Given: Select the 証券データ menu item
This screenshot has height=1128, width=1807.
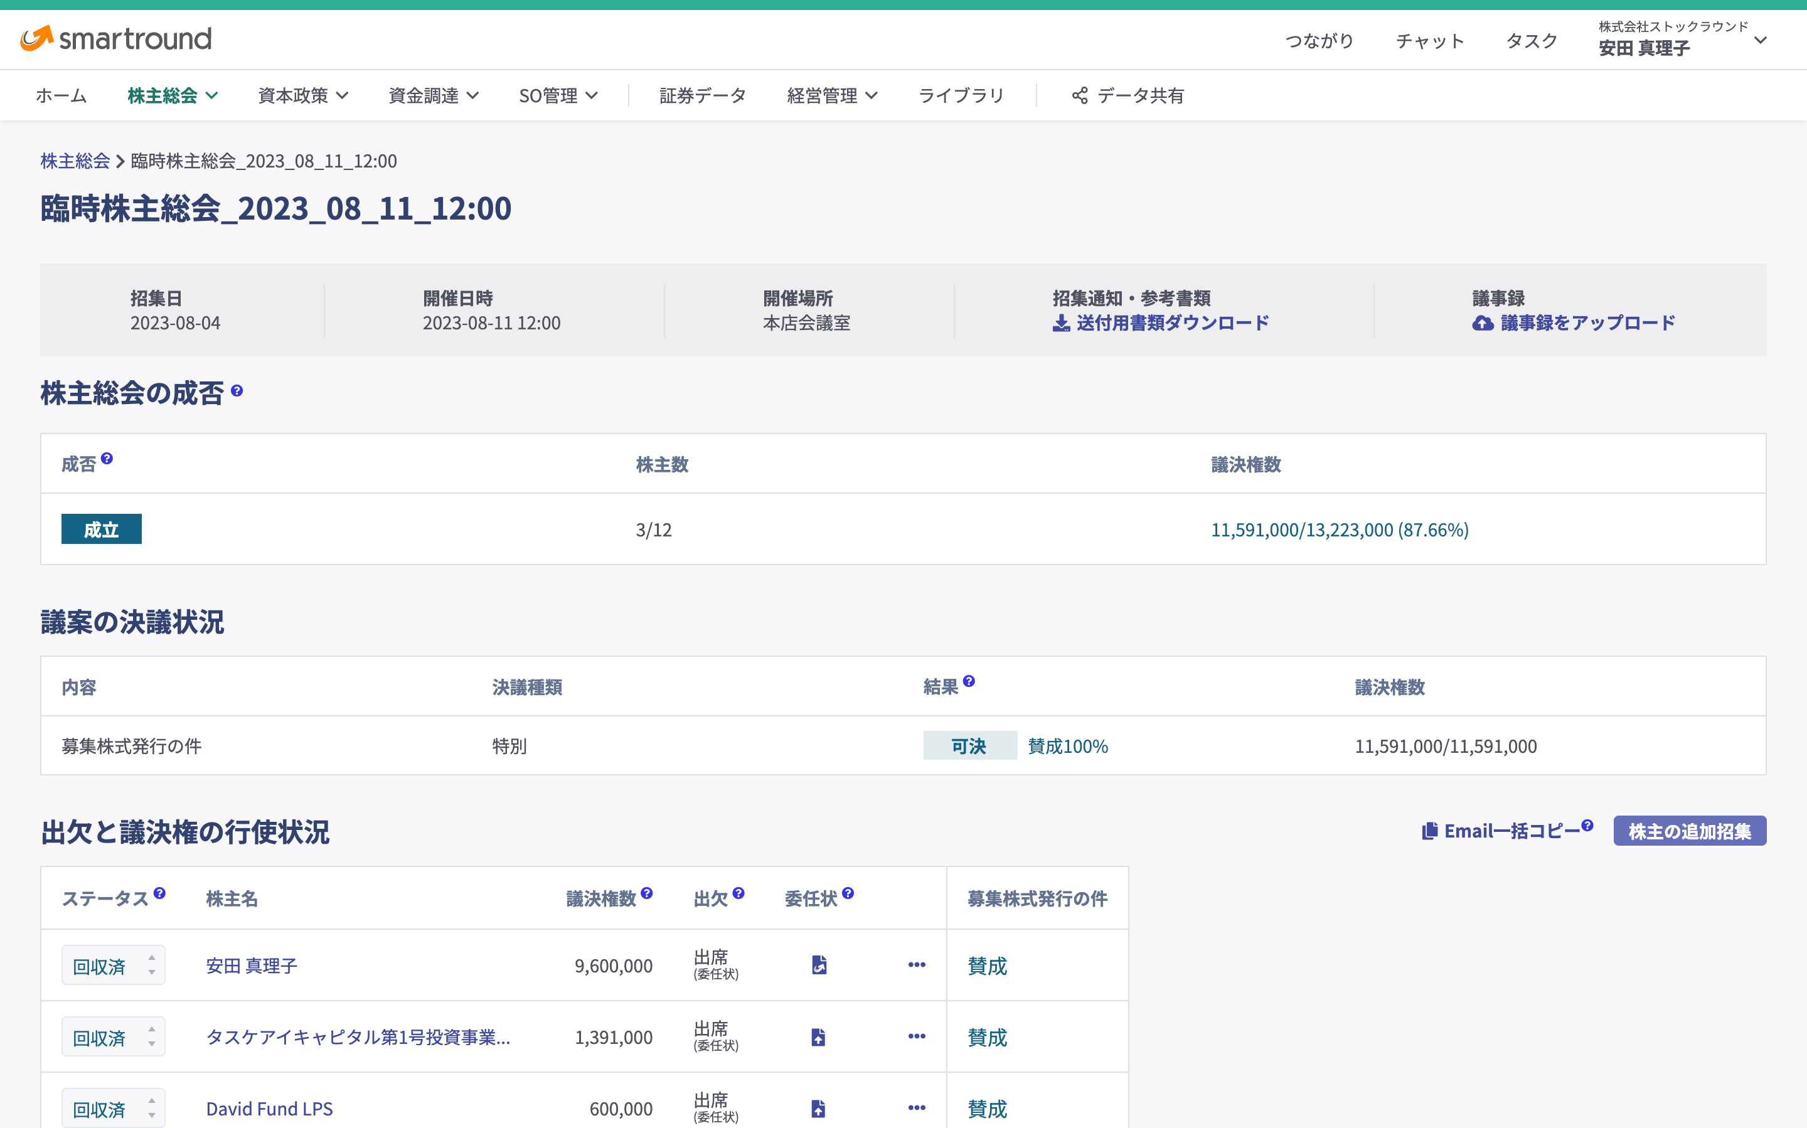Looking at the screenshot, I should (x=701, y=95).
